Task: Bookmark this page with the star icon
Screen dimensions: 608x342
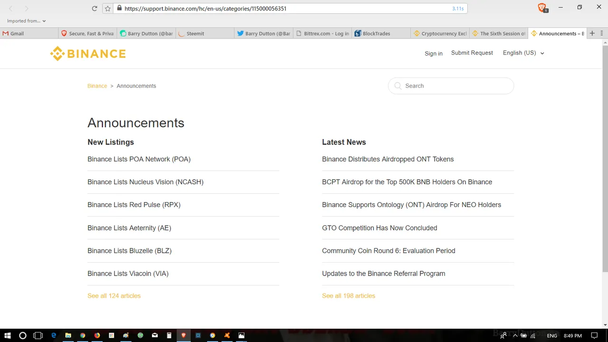Action: pos(108,9)
